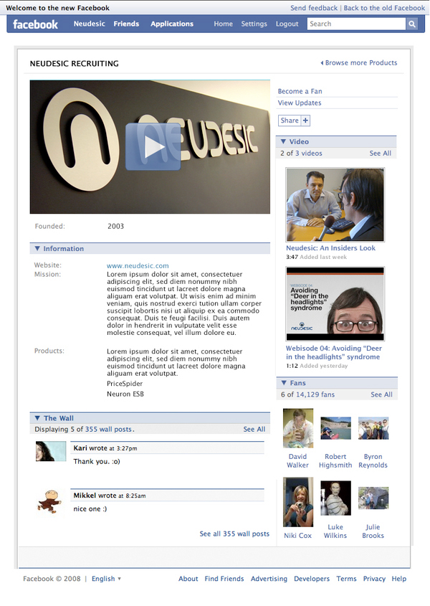Click the plus icon next to Share
430x606 pixels.
pos(305,120)
